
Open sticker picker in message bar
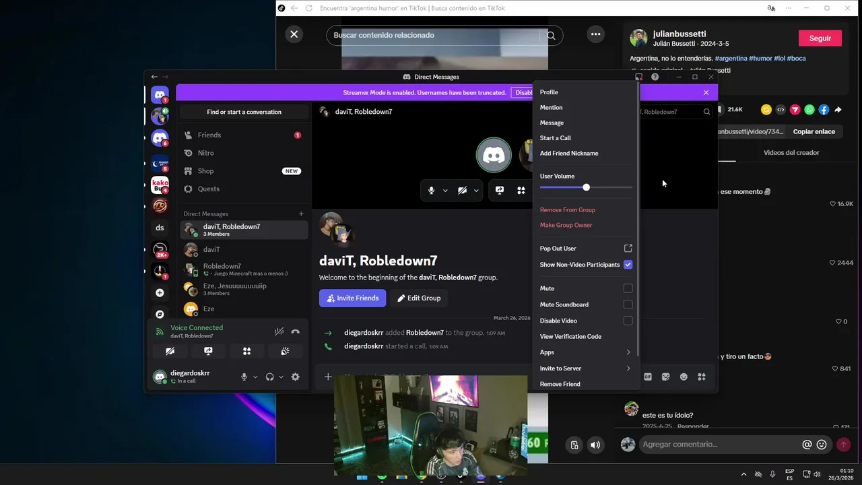666,377
